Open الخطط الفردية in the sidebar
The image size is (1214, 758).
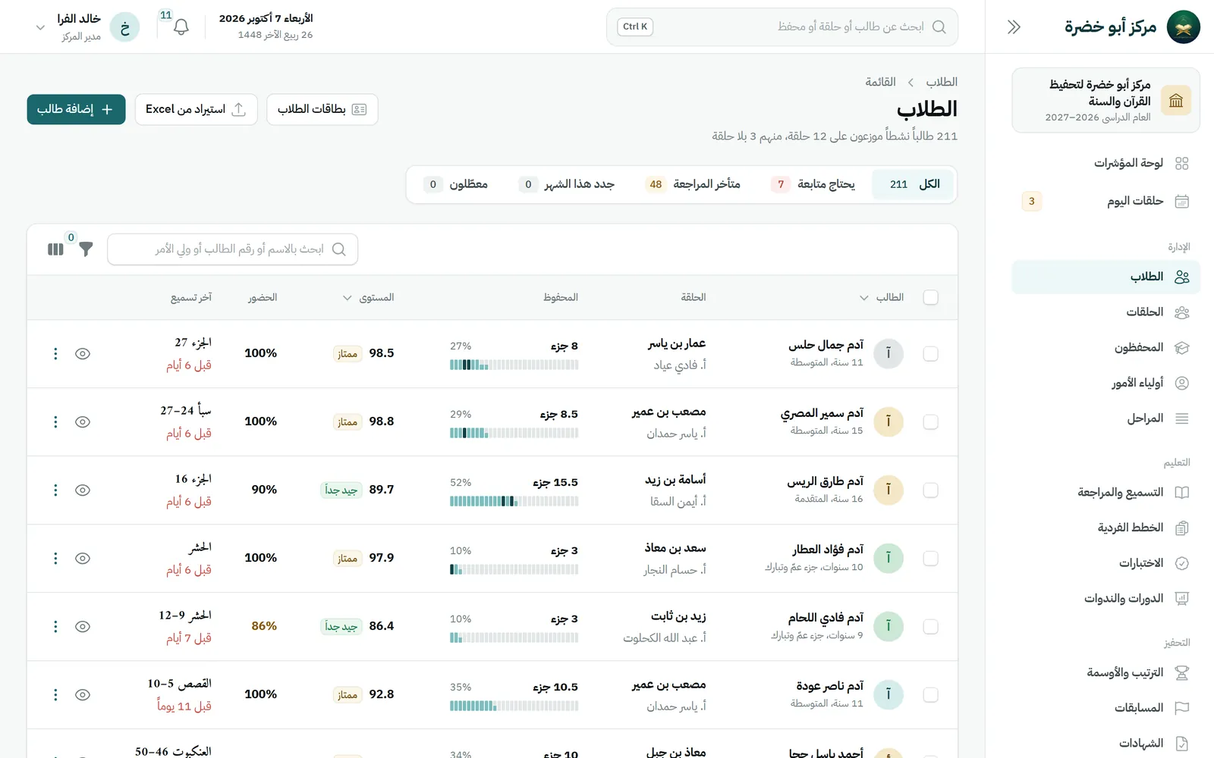1105,528
